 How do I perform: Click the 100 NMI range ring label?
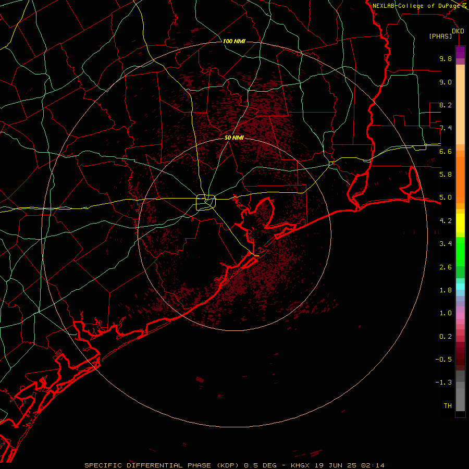[234, 41]
